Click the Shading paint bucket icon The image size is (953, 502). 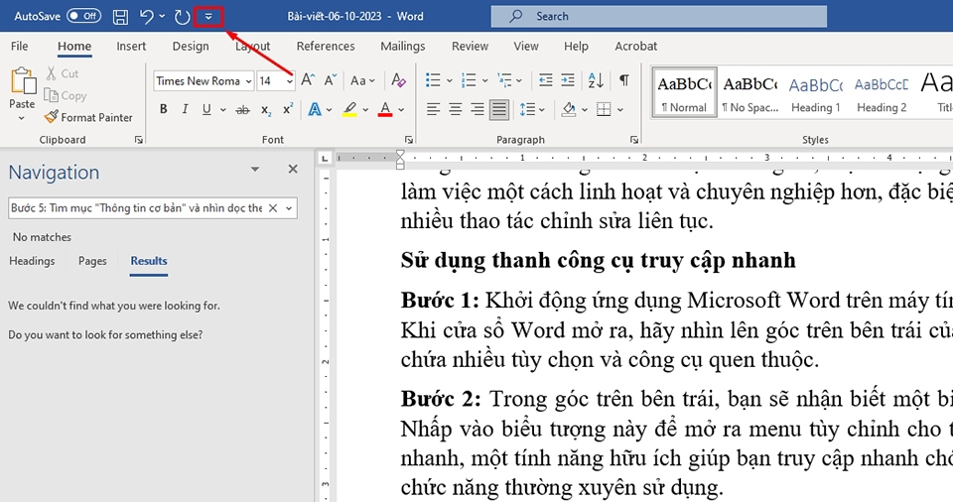tap(569, 109)
